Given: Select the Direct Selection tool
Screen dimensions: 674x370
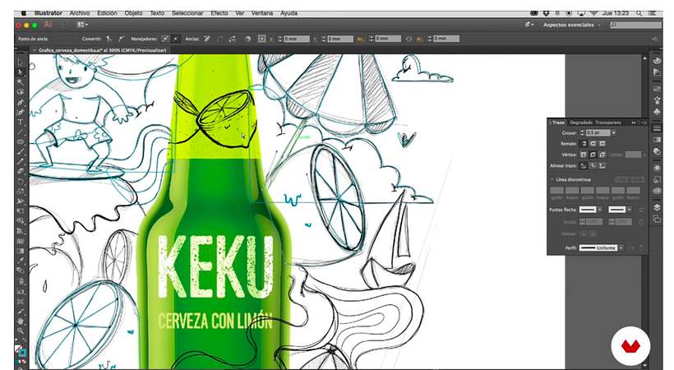Looking at the screenshot, I should click(21, 72).
